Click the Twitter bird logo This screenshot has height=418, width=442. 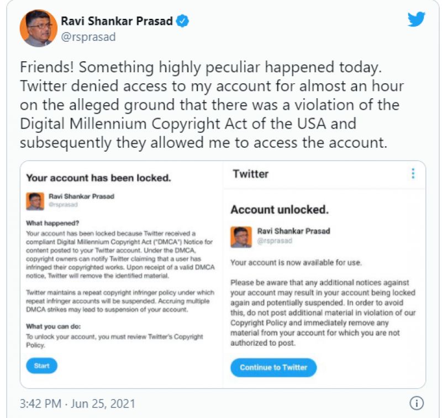pos(417,19)
